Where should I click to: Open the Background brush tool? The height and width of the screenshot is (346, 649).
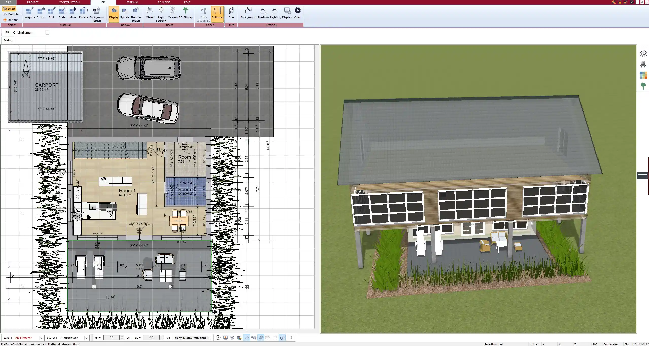[97, 14]
